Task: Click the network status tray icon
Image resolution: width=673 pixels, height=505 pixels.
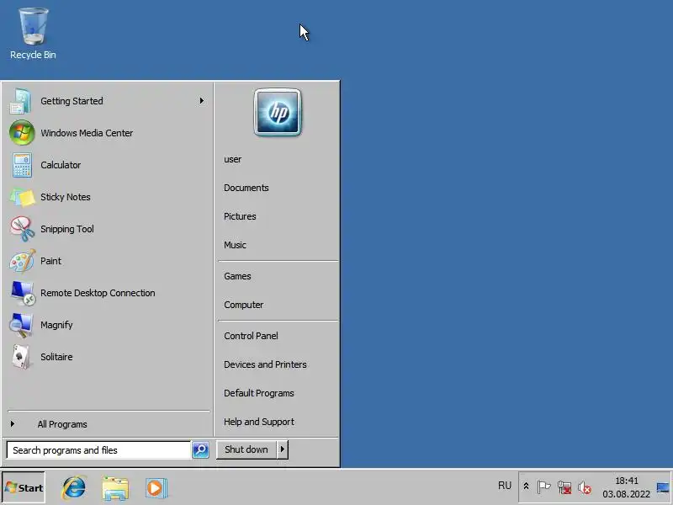Action: [564, 487]
